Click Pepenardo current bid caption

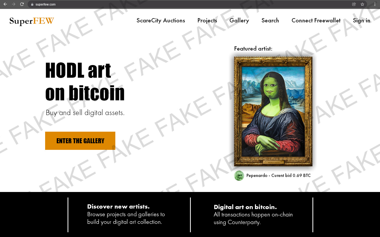pyautogui.click(x=278, y=176)
